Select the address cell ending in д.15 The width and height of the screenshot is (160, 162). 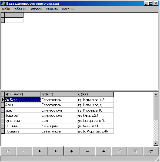point(96,121)
